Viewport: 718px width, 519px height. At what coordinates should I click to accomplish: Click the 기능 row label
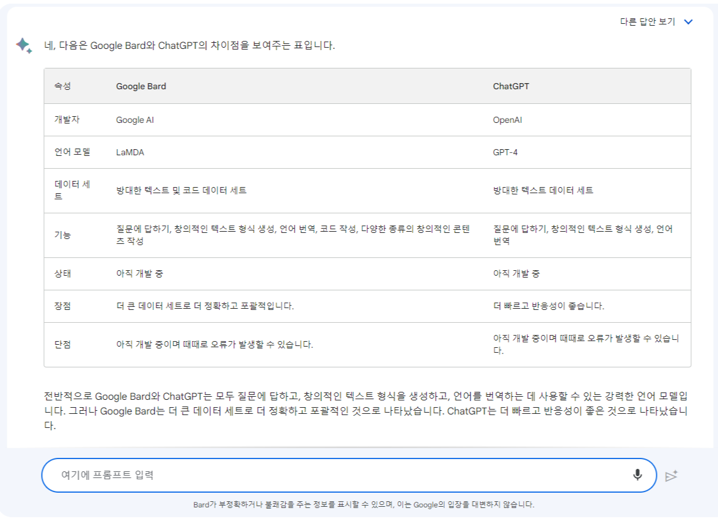[63, 235]
